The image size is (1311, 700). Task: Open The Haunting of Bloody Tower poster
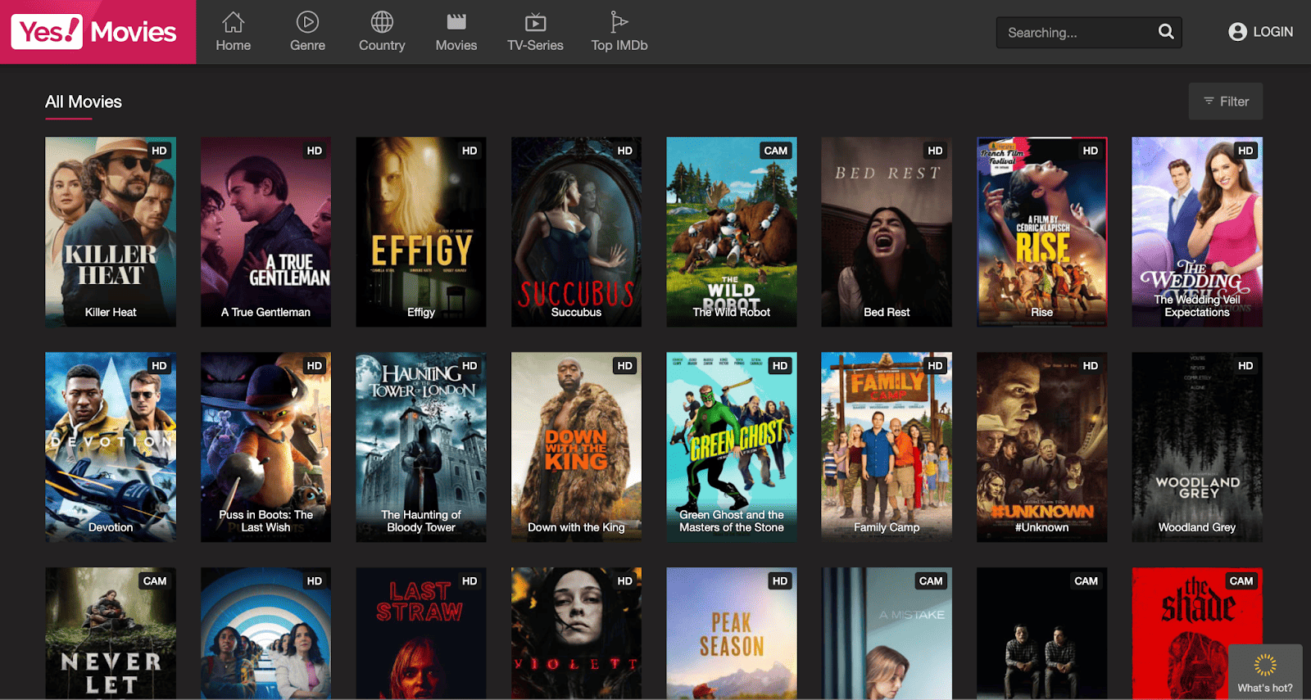pyautogui.click(x=421, y=447)
